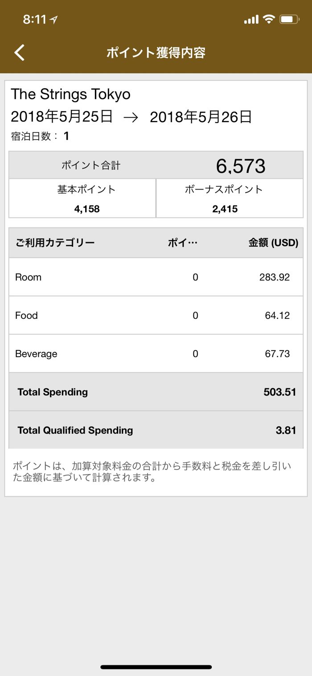Image resolution: width=312 pixels, height=676 pixels.
Task: Select the Room category row
Action: pos(156,277)
